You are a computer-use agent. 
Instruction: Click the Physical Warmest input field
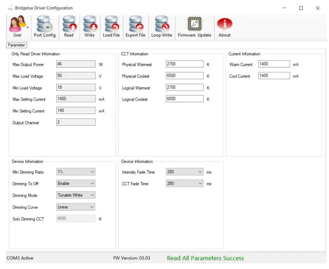[184, 64]
